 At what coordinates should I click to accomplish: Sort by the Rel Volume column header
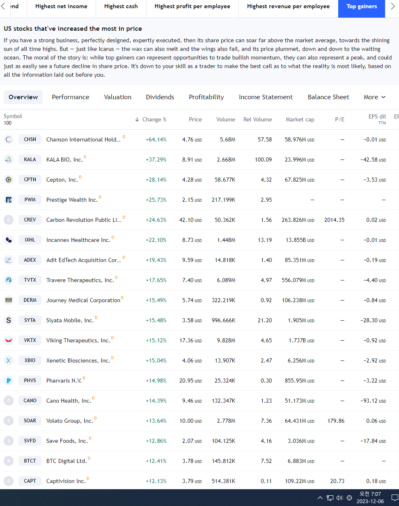coord(258,119)
